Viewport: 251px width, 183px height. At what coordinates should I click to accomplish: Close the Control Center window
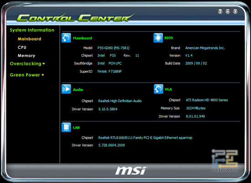pyautogui.click(x=235, y=11)
